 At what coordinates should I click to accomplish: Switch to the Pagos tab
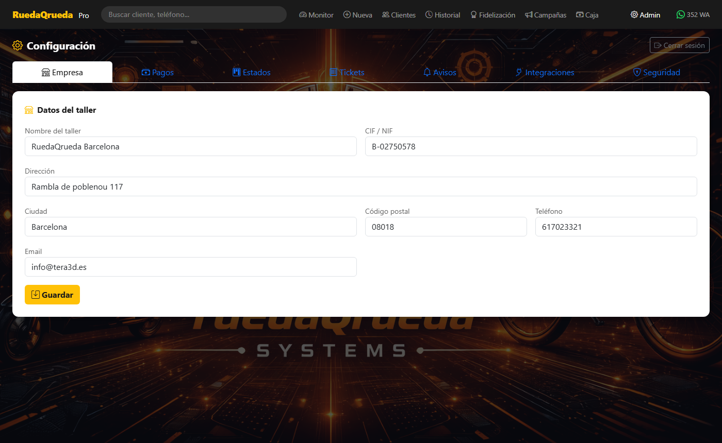(157, 72)
